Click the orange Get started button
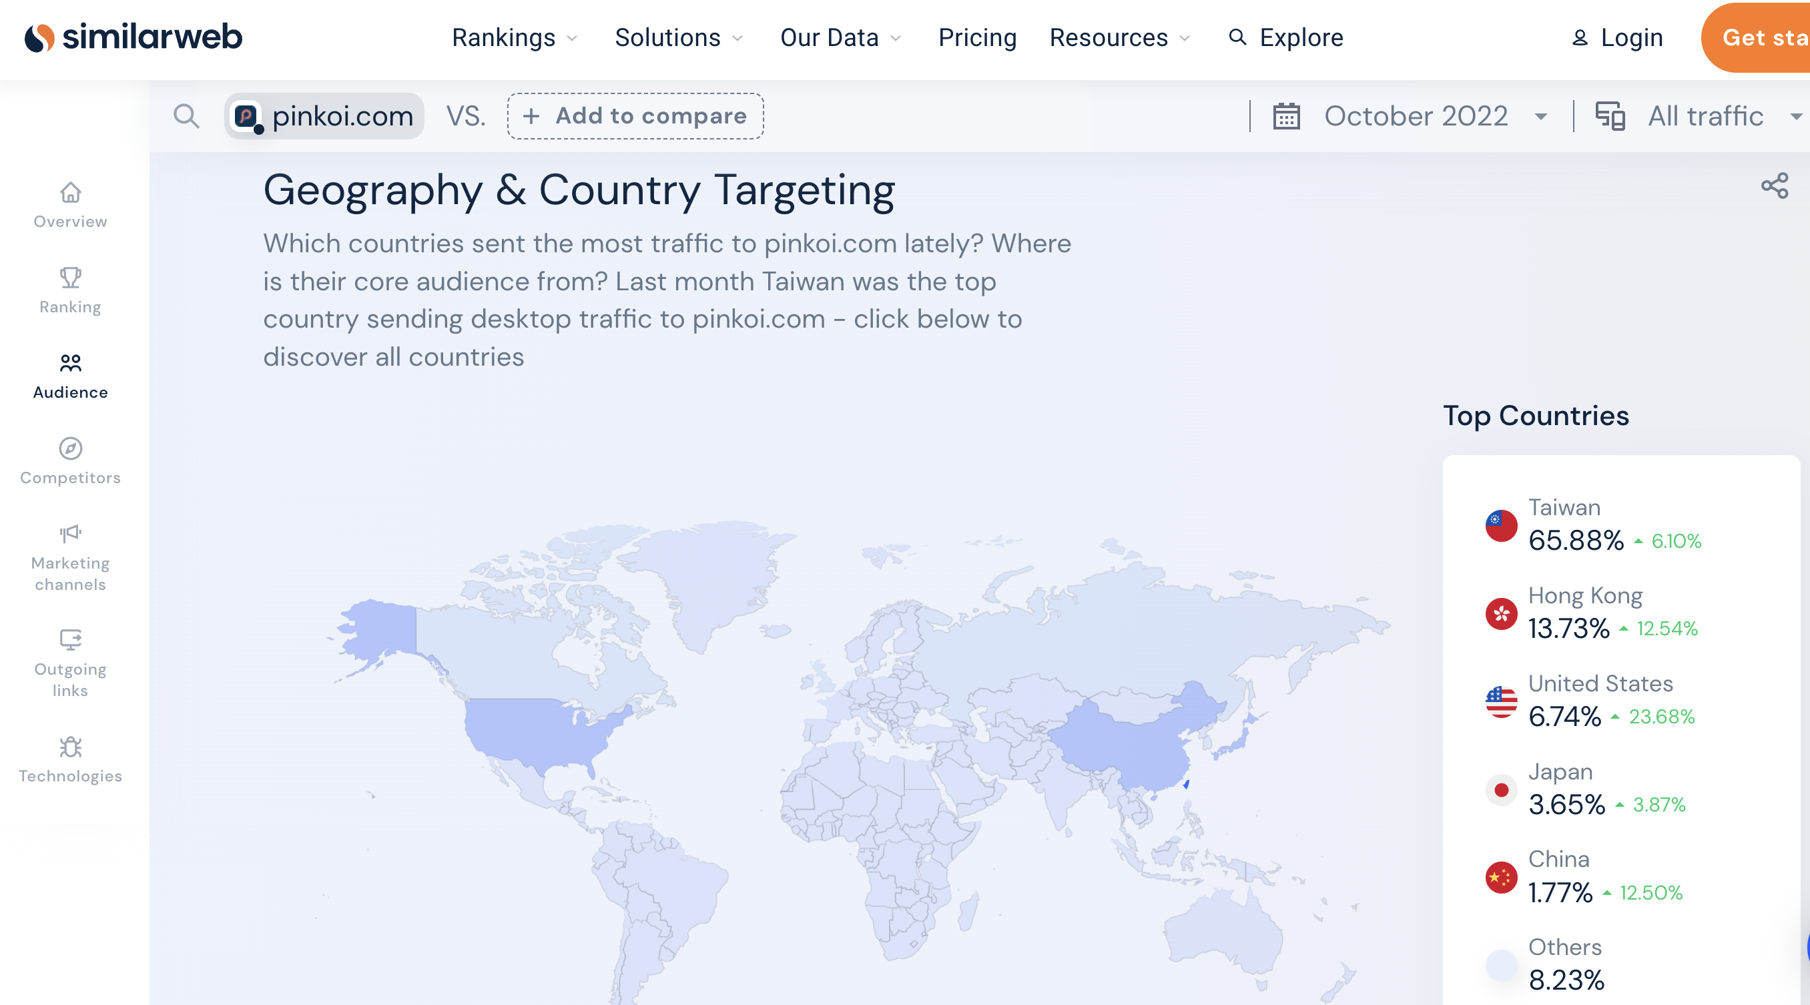The image size is (1810, 1005). [1755, 37]
